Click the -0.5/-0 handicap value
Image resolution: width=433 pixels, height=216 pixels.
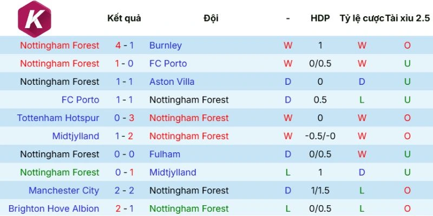[x=320, y=136]
